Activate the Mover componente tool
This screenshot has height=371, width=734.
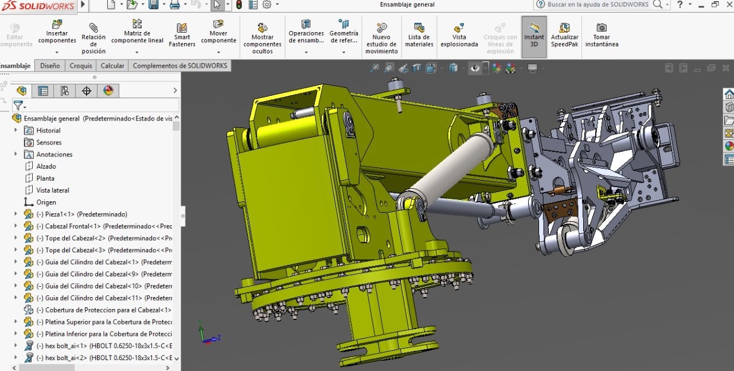click(x=218, y=32)
